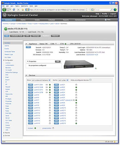Collapse the Devices section
This screenshot has height=146, width=121.
click(26, 75)
